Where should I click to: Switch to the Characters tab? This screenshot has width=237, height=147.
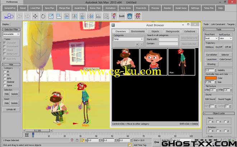click(x=120, y=31)
